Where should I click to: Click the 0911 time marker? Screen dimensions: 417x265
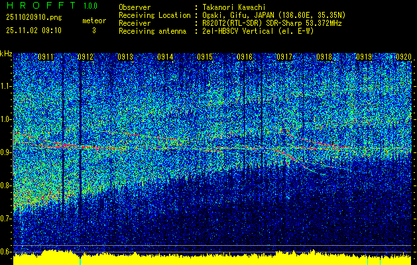click(46, 56)
